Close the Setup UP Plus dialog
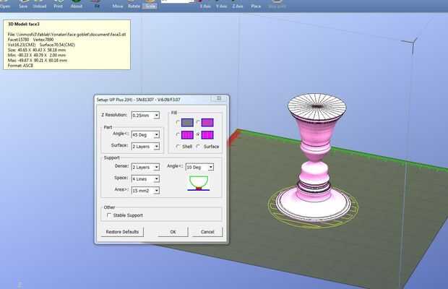Screen dimensions: 448x289 click(219, 98)
